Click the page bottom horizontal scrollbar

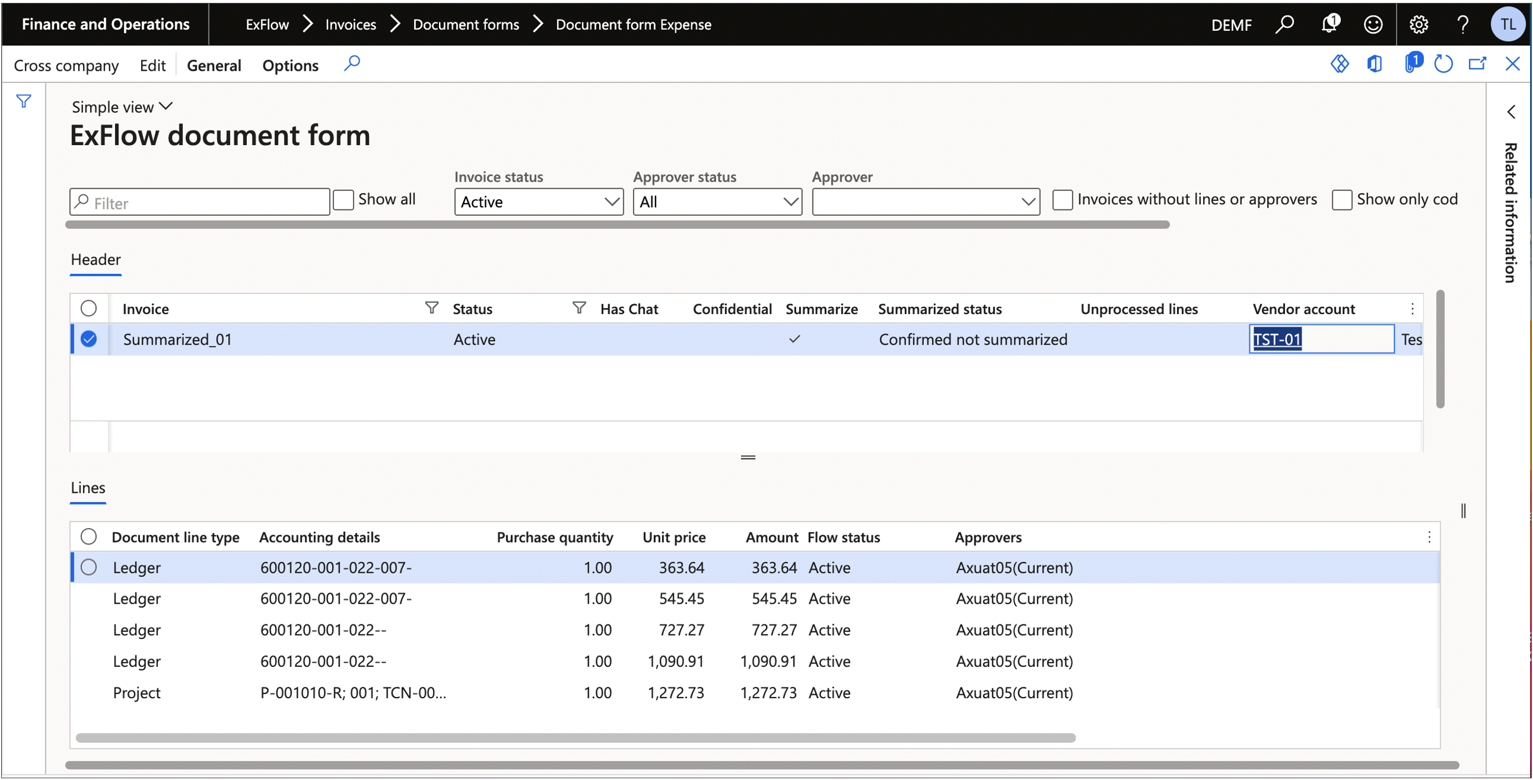click(762, 766)
